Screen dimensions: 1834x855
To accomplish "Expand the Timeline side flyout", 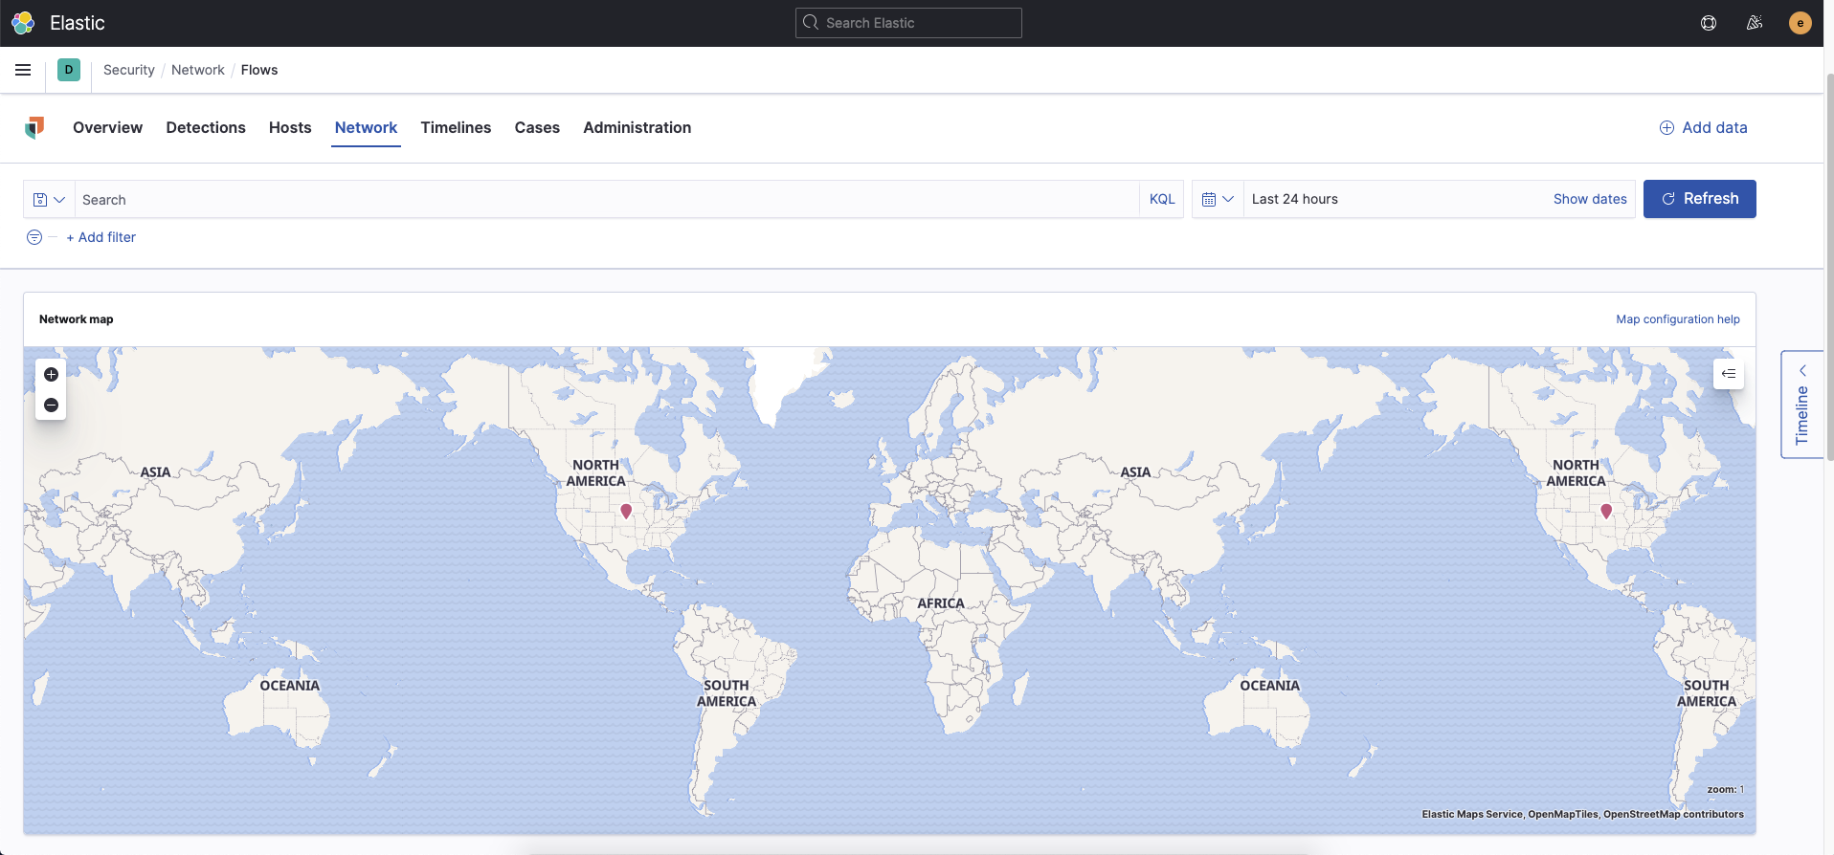I will 1802,405.
